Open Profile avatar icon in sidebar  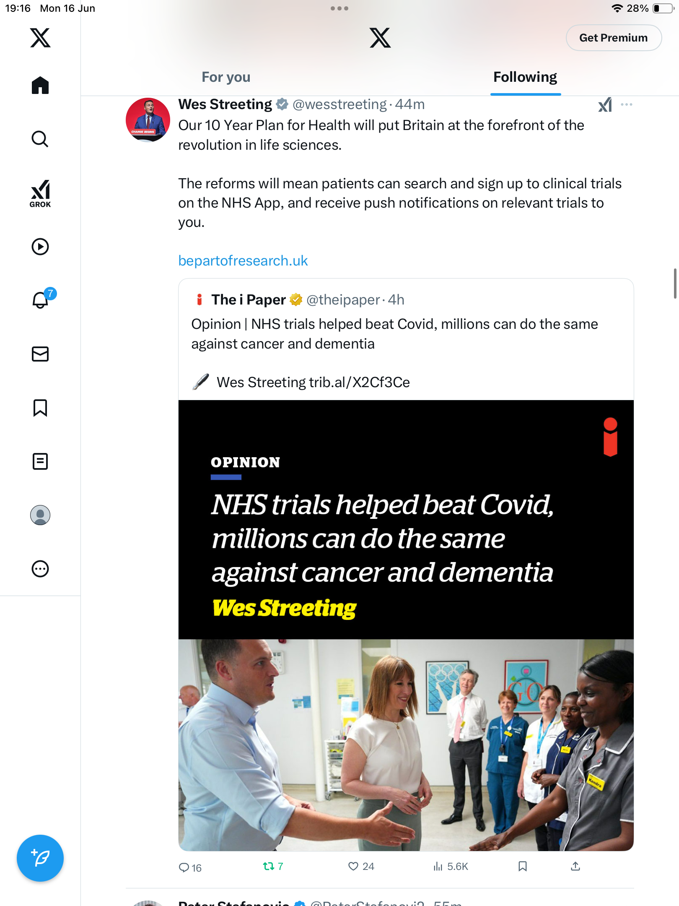[40, 515]
